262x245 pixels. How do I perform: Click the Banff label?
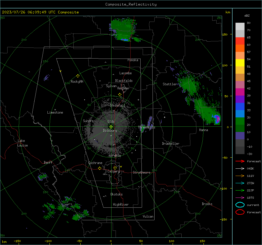click(48, 163)
